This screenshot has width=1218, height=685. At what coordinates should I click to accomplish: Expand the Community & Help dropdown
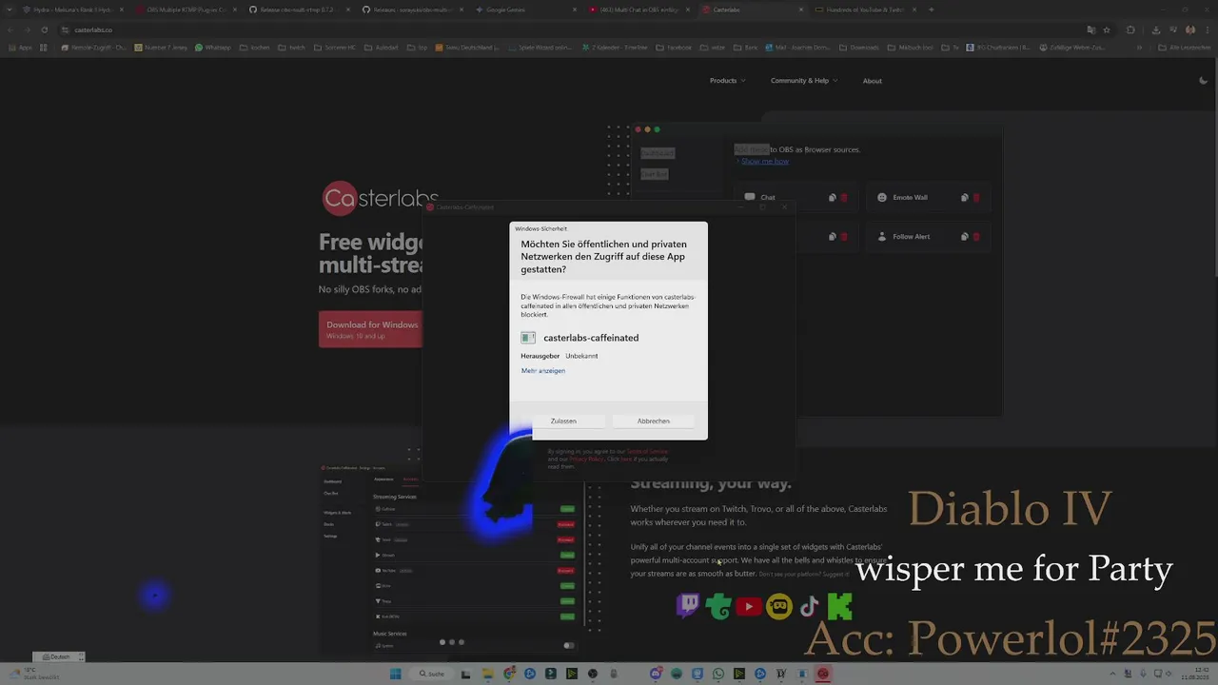point(804,81)
